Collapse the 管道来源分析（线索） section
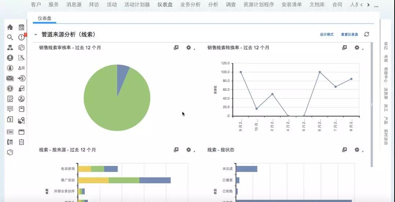The width and height of the screenshot is (395, 202). pyautogui.click(x=36, y=34)
